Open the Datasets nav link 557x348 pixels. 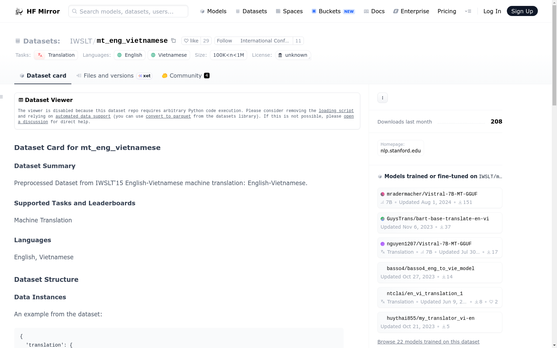(x=251, y=11)
